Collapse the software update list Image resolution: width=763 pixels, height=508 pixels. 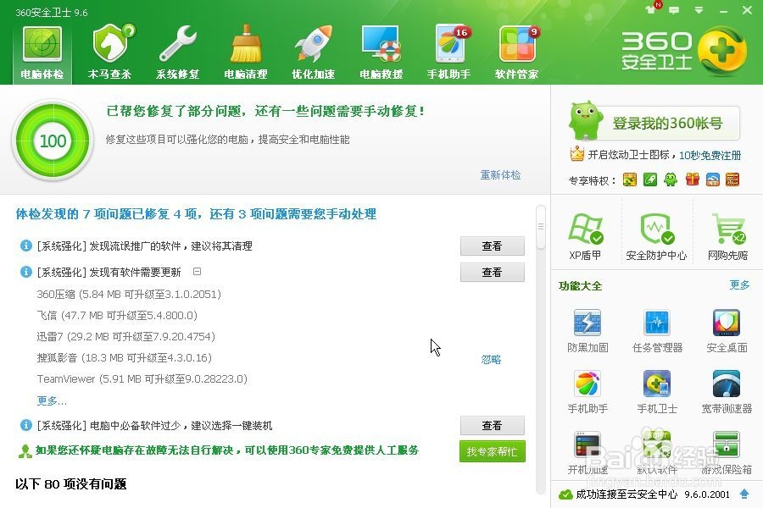pos(197,271)
